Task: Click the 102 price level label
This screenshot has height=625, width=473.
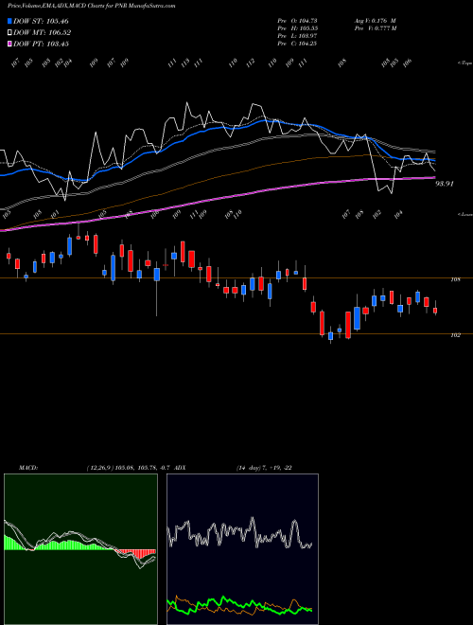Action: pos(455,335)
